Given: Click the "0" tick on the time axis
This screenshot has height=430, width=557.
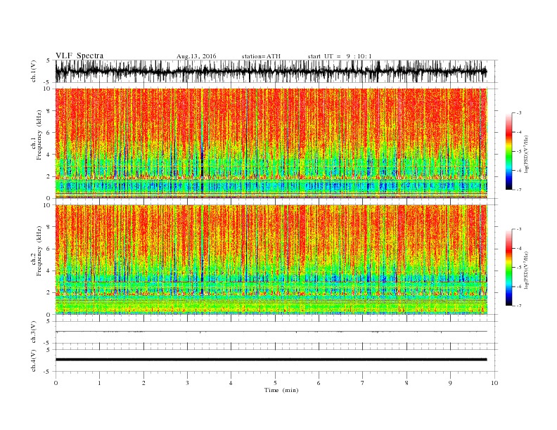Looking at the screenshot, I should point(56,383).
